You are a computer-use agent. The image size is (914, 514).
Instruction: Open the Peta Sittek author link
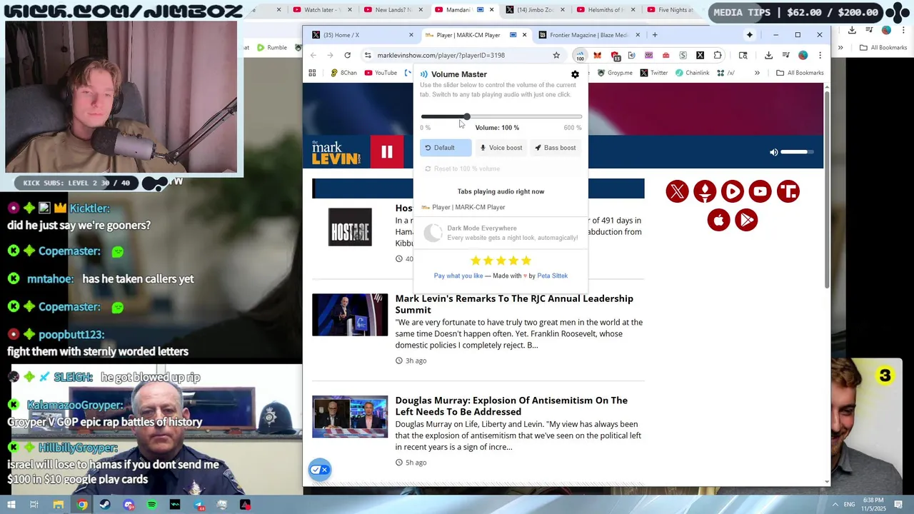[x=552, y=276]
